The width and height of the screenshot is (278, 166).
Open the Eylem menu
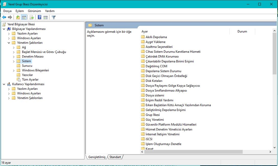pos(19,11)
